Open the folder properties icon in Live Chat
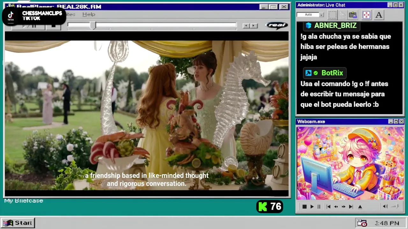This screenshot has width=408, height=229. coord(353,15)
